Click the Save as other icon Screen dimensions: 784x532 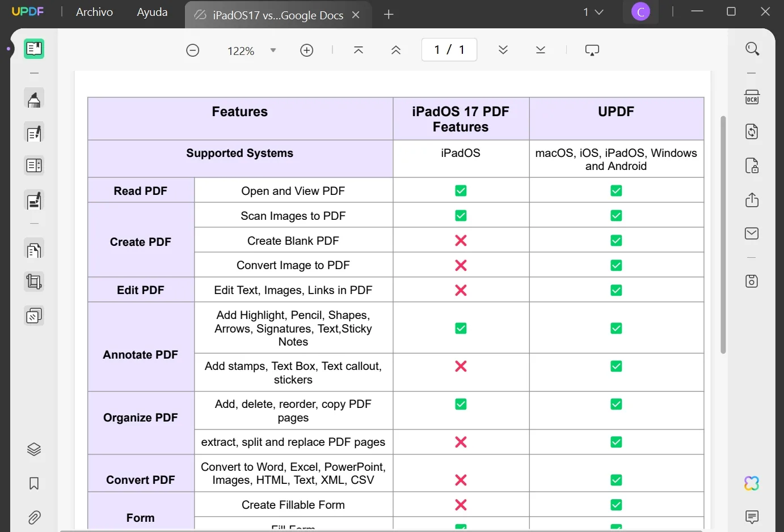[x=752, y=281]
